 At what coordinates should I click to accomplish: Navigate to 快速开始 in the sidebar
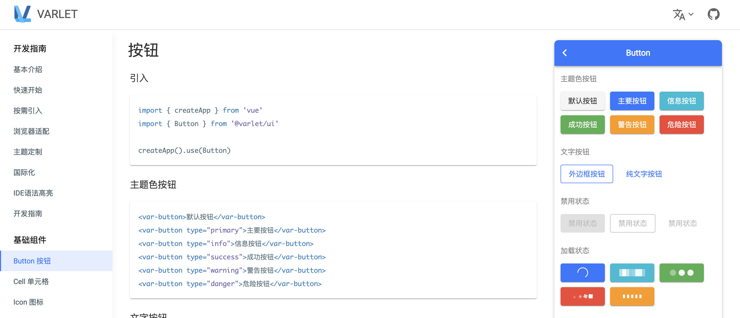point(27,90)
